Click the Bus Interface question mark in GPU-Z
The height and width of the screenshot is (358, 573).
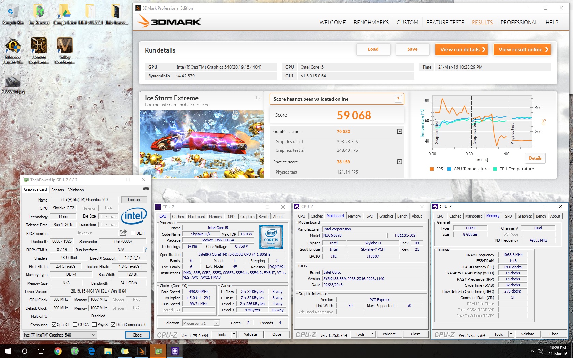click(146, 250)
